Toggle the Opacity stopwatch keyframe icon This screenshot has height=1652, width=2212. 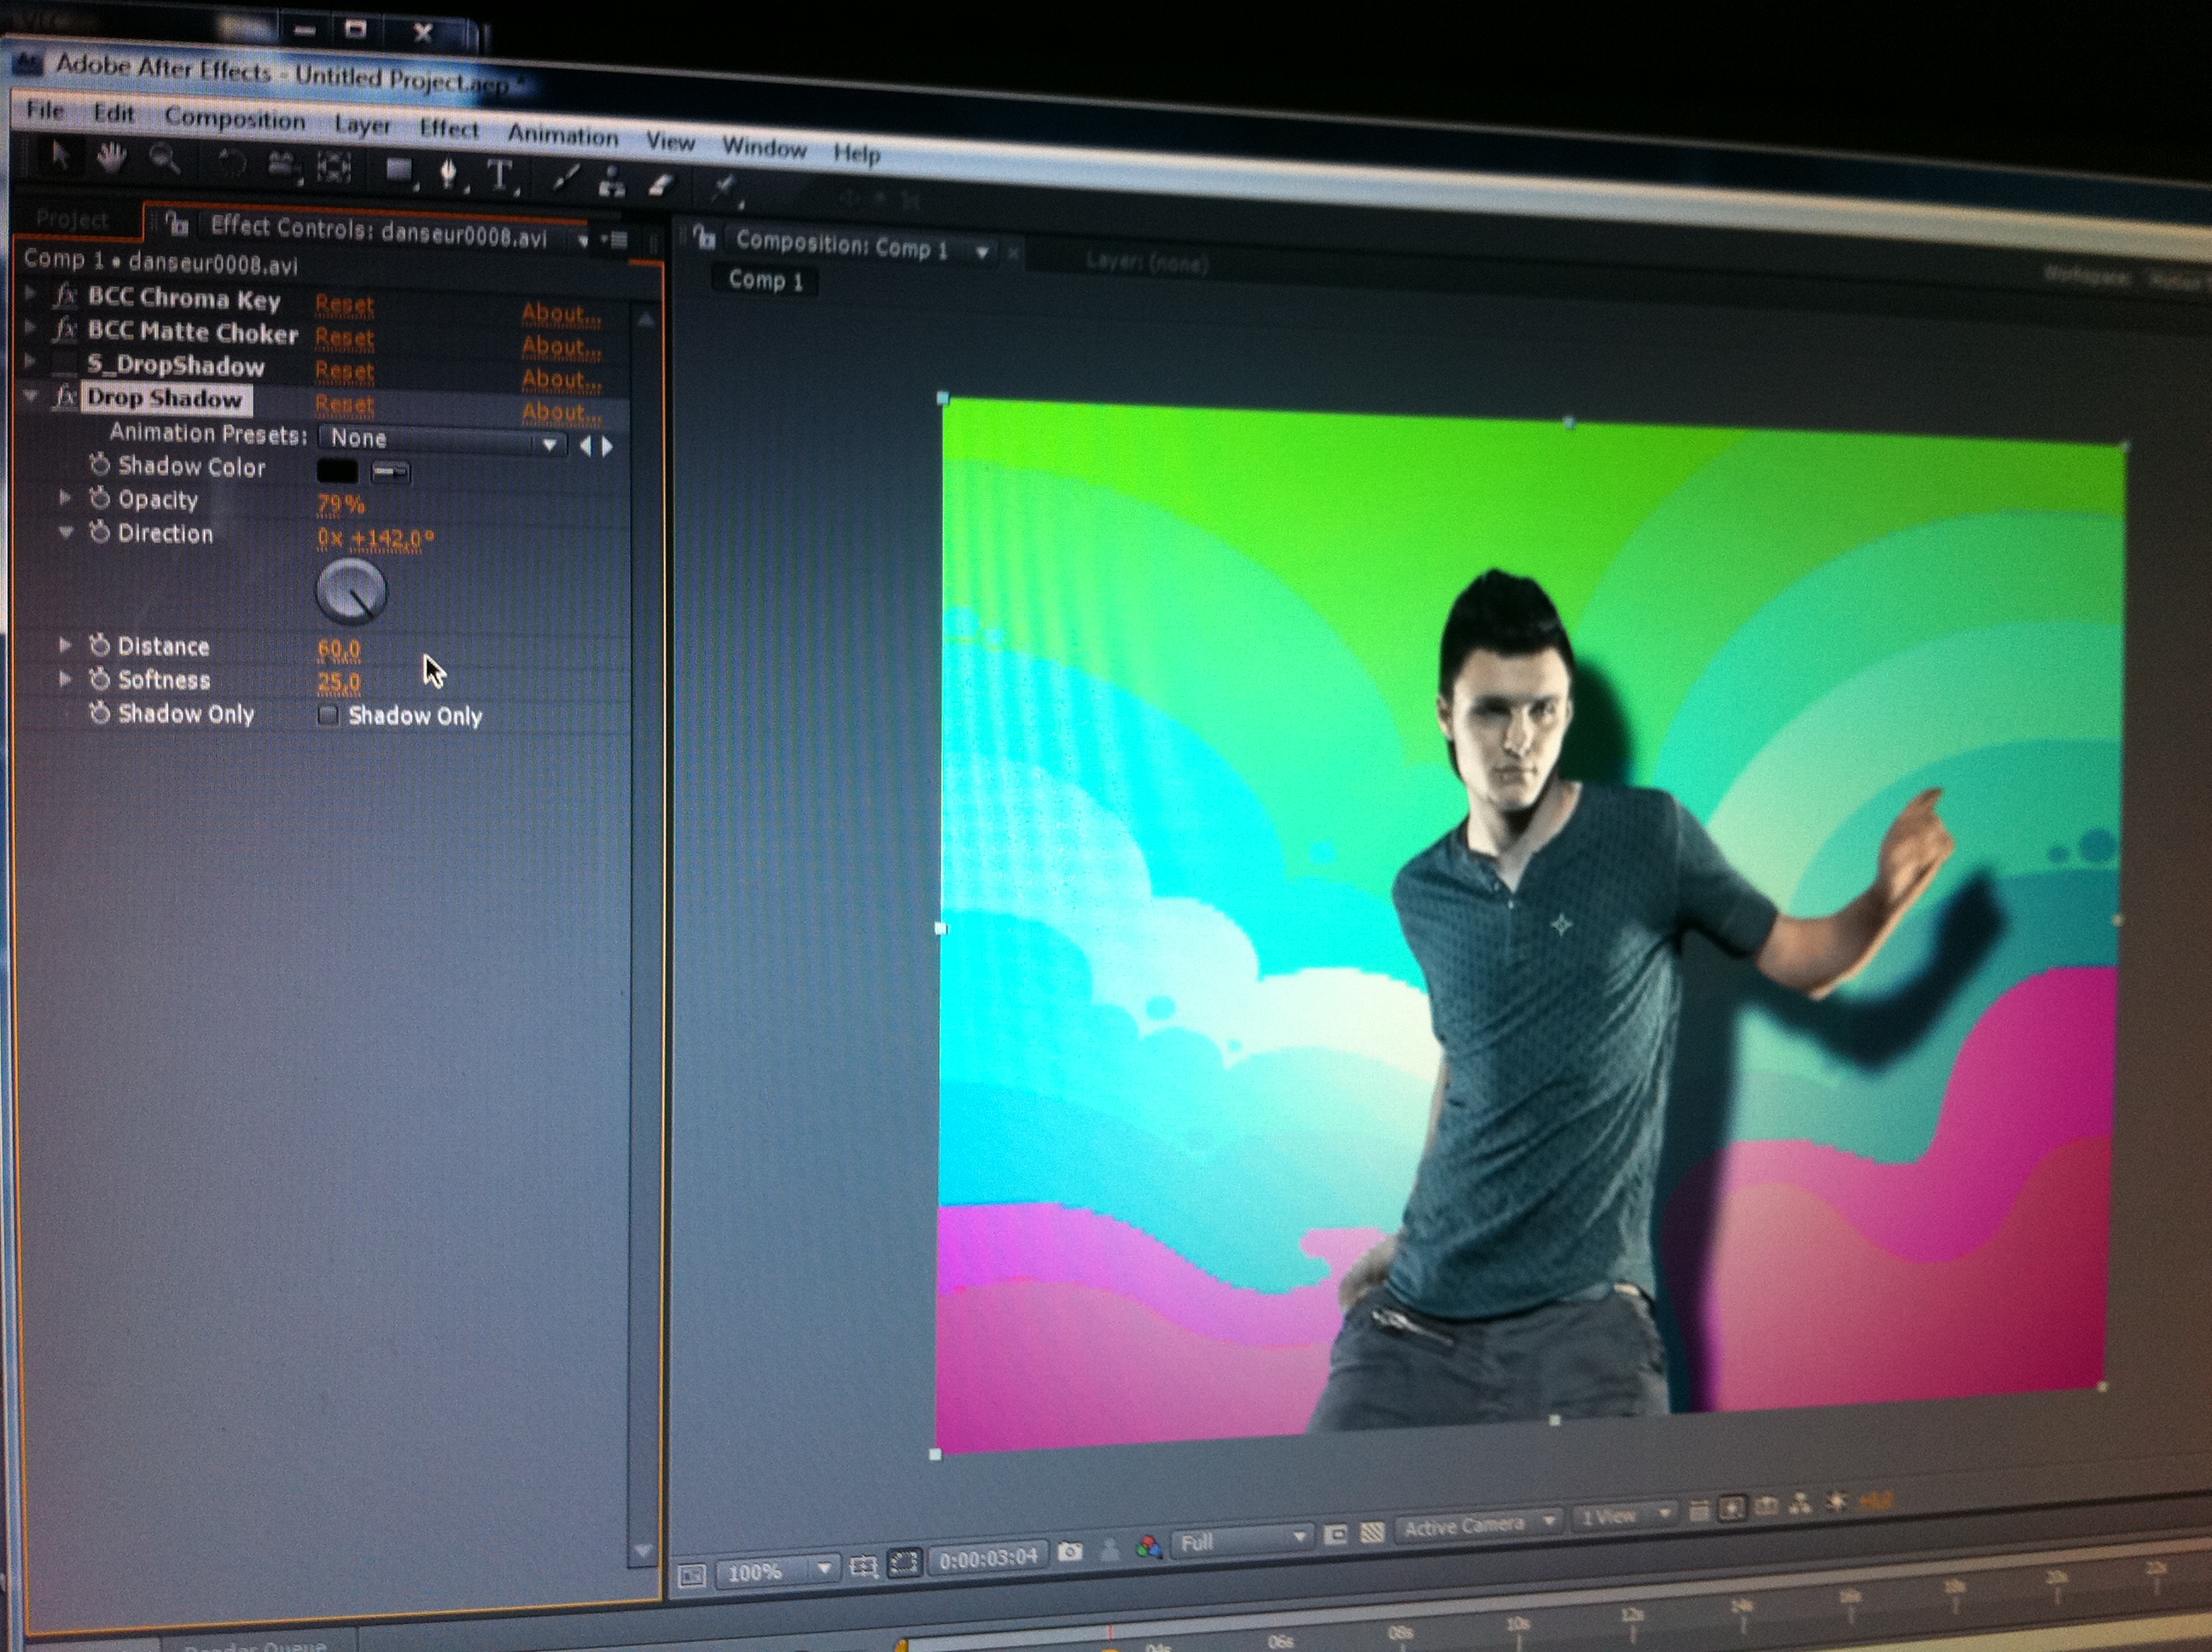(x=99, y=499)
